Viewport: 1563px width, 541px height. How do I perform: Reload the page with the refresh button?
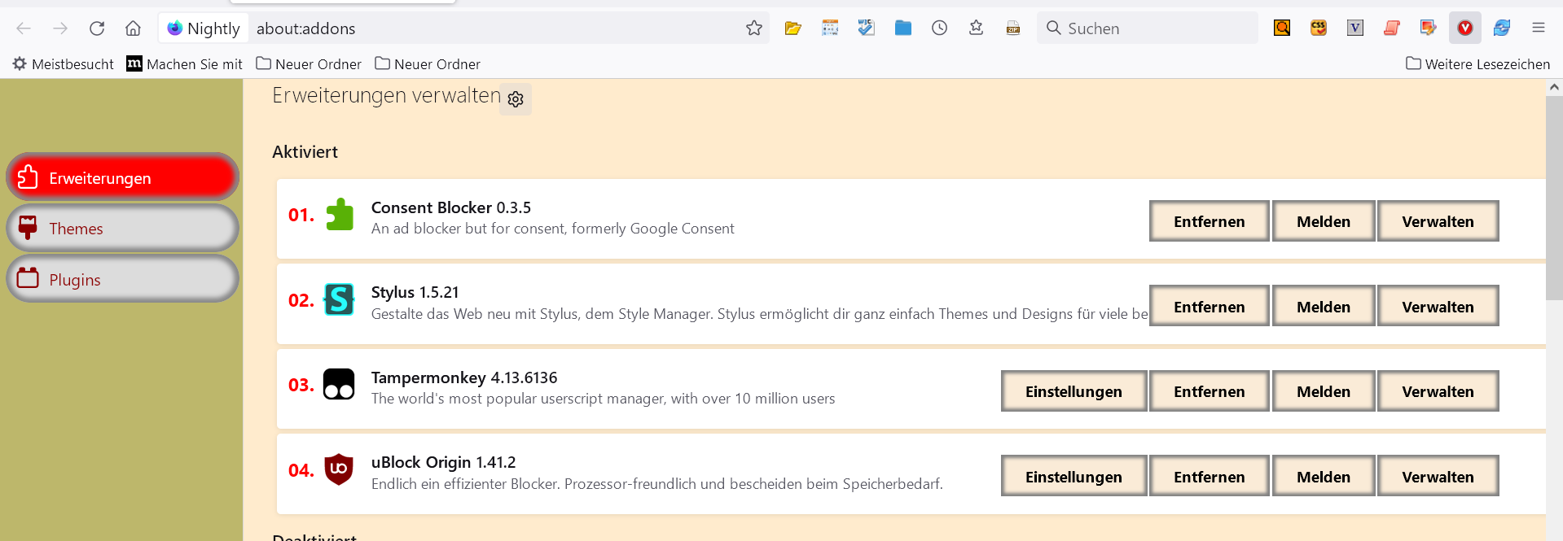pyautogui.click(x=97, y=28)
